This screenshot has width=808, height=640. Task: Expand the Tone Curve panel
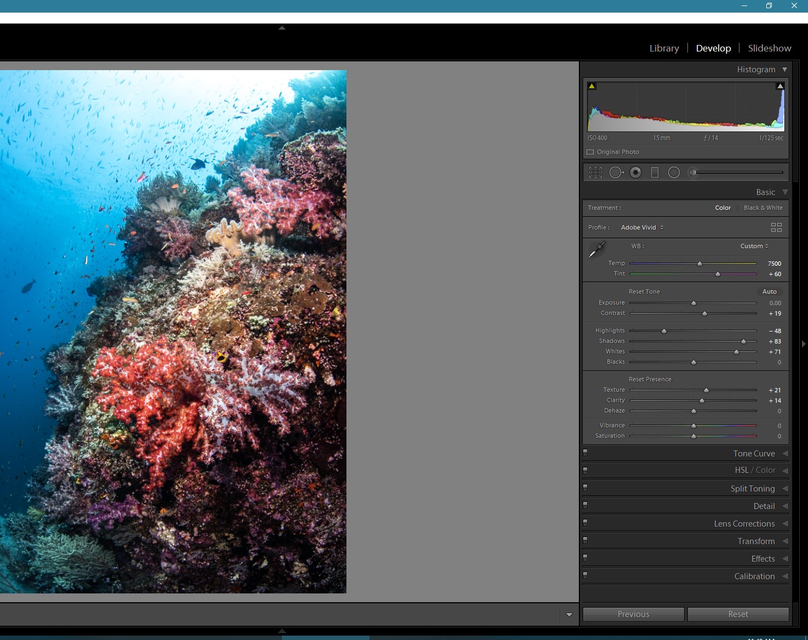[x=754, y=453]
